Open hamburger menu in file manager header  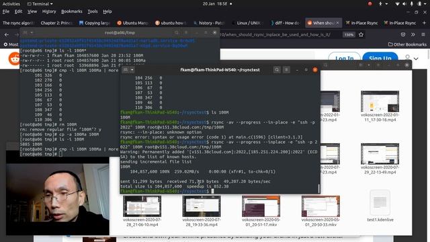click(378, 65)
